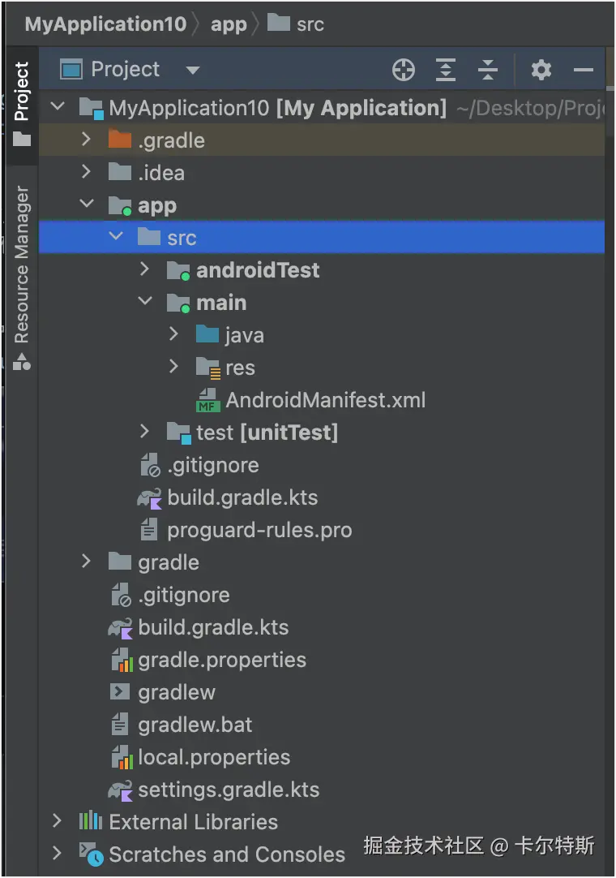Expand the androidTest folder

(145, 269)
